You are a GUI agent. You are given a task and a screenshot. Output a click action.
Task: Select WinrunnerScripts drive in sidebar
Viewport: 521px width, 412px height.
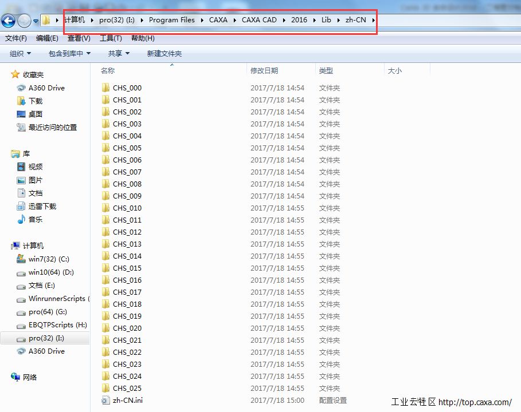(x=57, y=299)
